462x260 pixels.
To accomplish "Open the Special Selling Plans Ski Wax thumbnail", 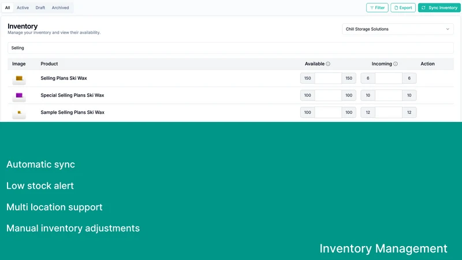I will (19, 96).
